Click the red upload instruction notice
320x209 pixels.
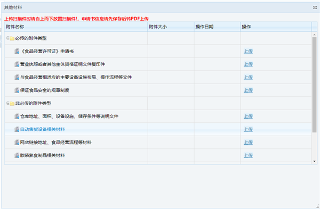click(x=76, y=19)
